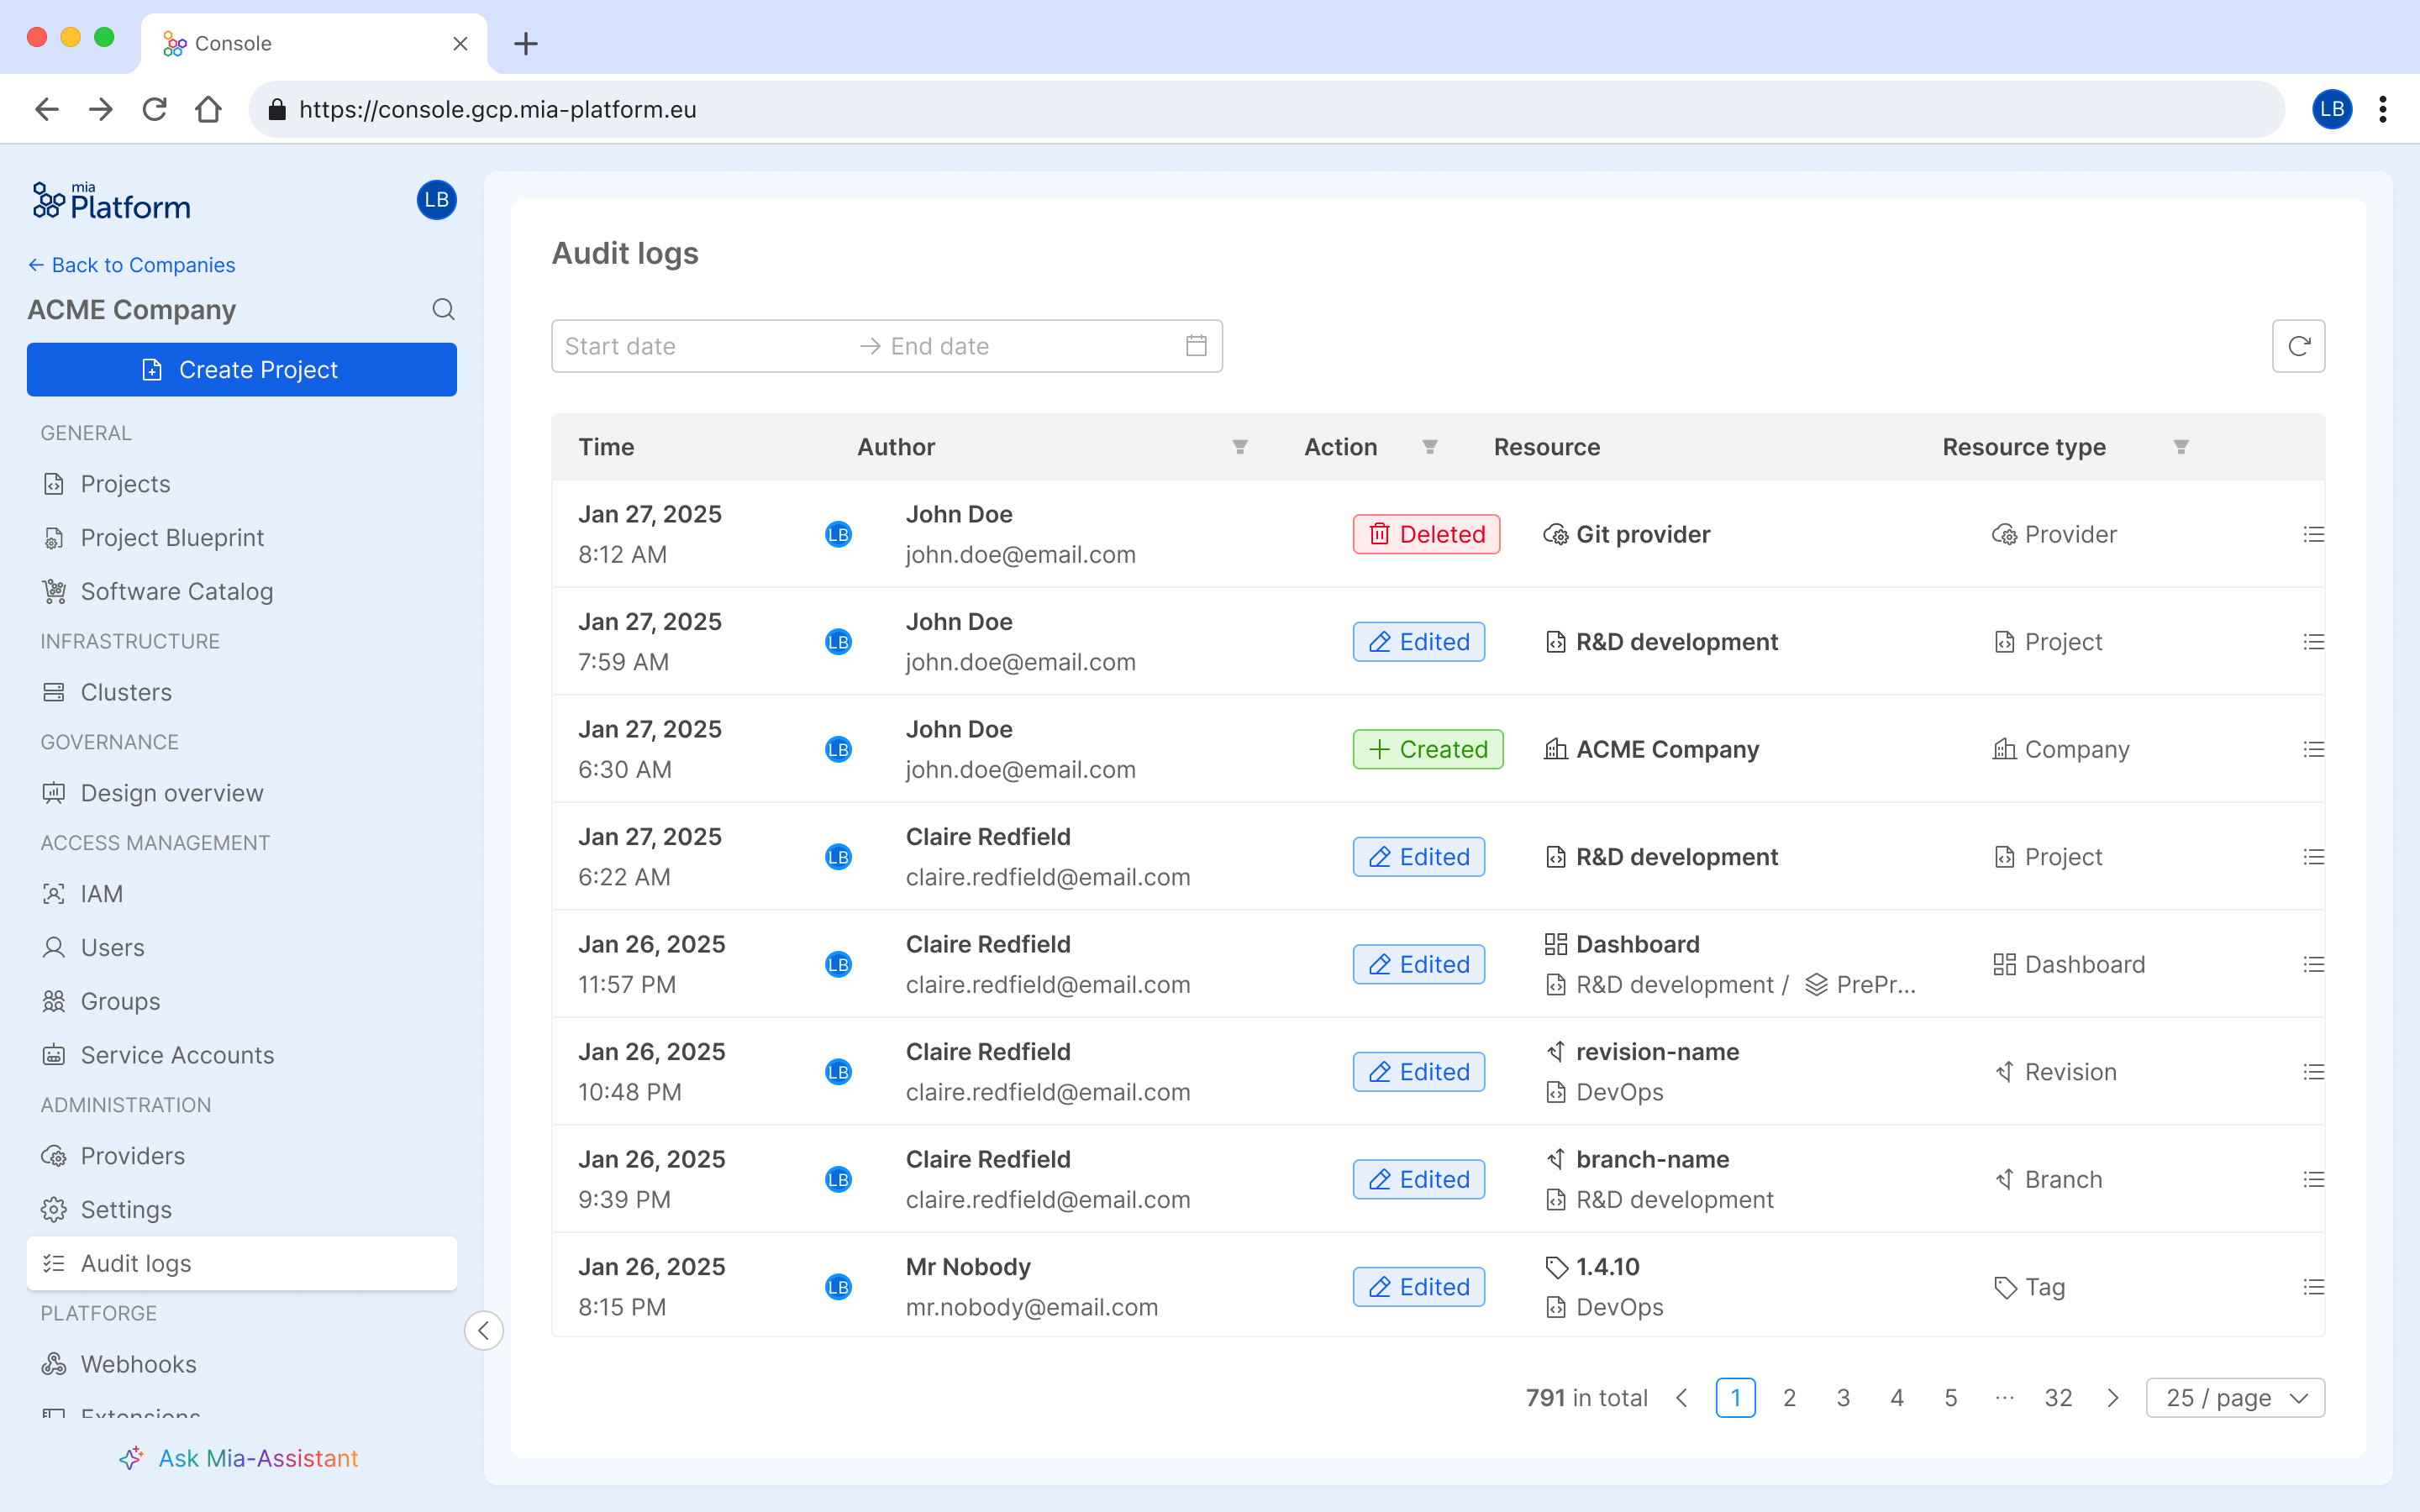
Task: Open the filter icon on the Action column
Action: tap(1431, 447)
